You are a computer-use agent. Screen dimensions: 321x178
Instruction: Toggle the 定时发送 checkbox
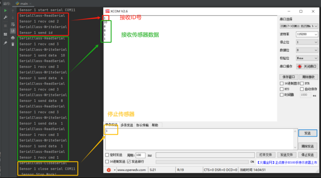[x=107, y=155]
